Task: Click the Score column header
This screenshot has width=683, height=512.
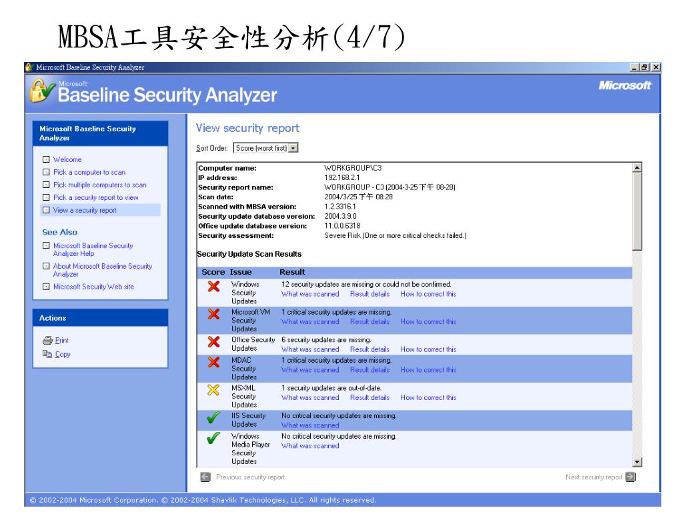Action: [213, 272]
